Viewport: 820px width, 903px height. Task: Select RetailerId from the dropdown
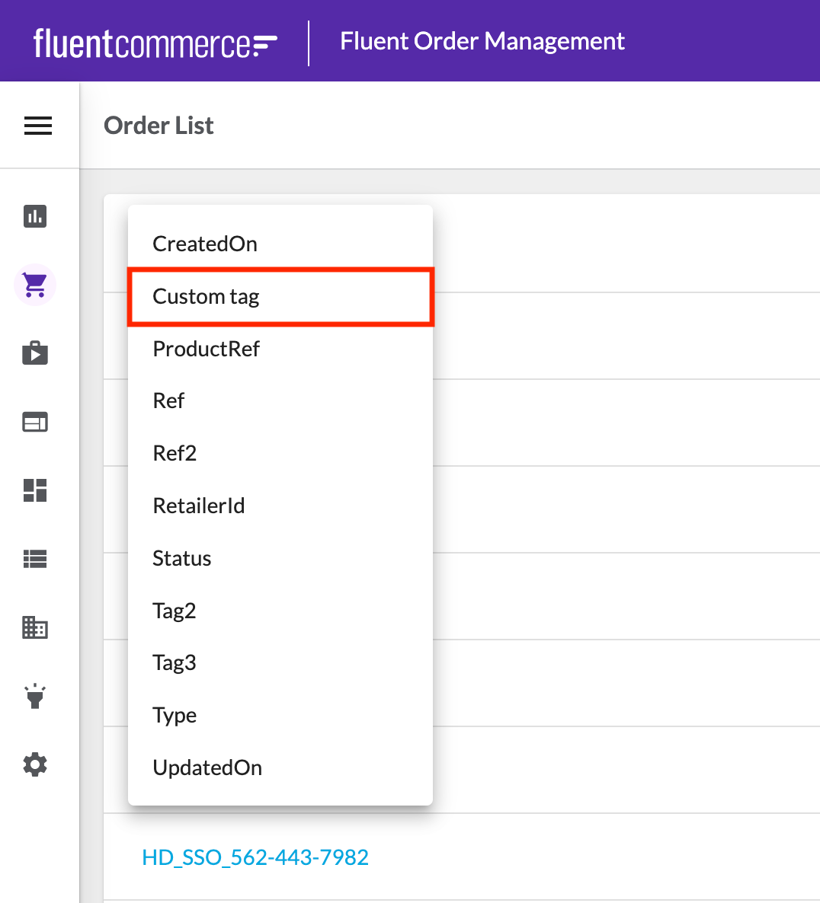198,506
